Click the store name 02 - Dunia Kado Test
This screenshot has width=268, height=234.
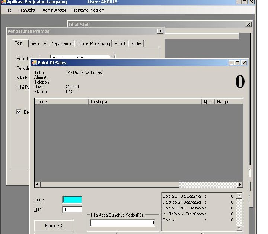pyautogui.click(x=84, y=72)
